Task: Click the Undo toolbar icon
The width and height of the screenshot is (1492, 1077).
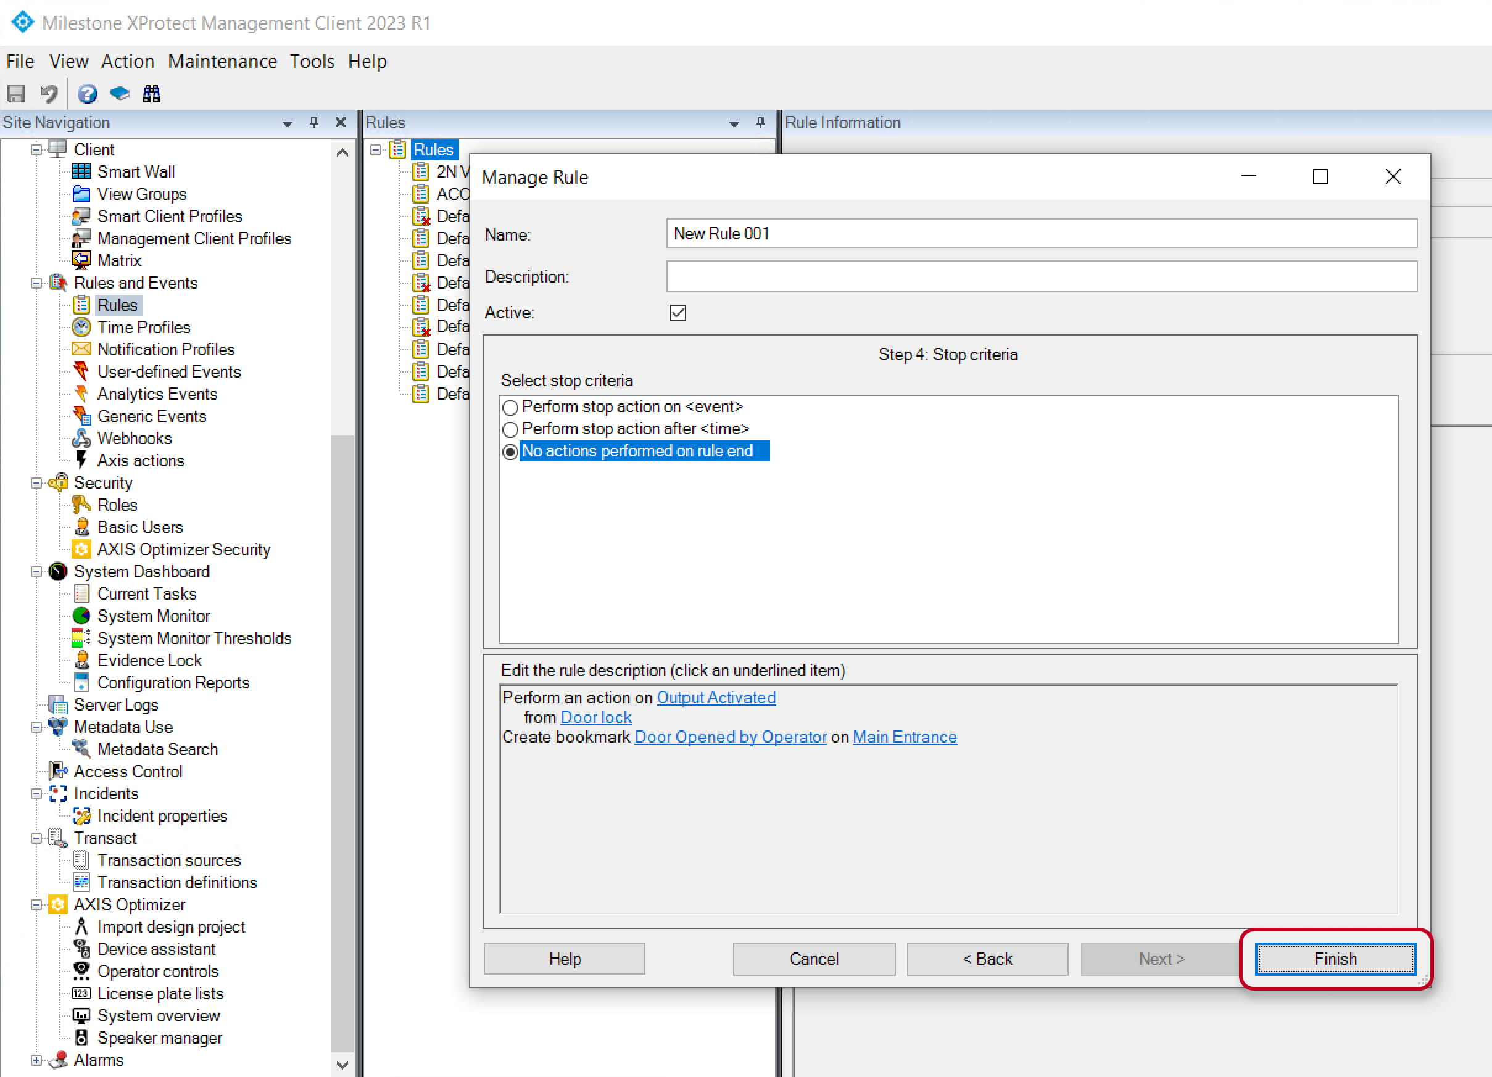Action: click(x=49, y=94)
